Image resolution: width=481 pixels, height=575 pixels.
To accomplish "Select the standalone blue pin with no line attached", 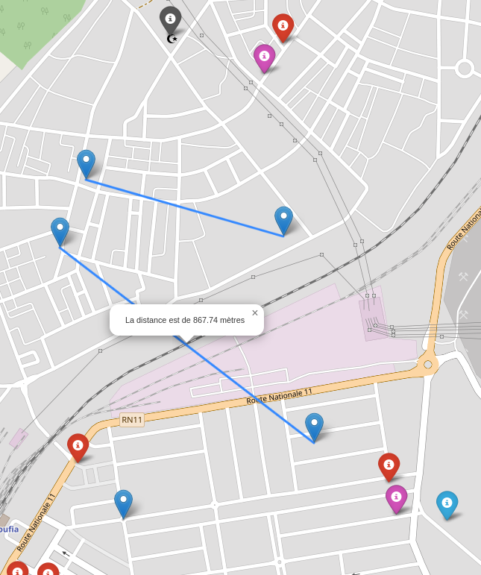I will pos(124,505).
